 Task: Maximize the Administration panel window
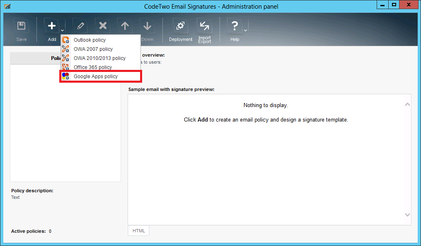tap(394, 5)
